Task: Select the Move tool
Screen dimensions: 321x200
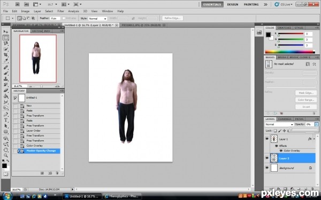Action: coord(6,31)
